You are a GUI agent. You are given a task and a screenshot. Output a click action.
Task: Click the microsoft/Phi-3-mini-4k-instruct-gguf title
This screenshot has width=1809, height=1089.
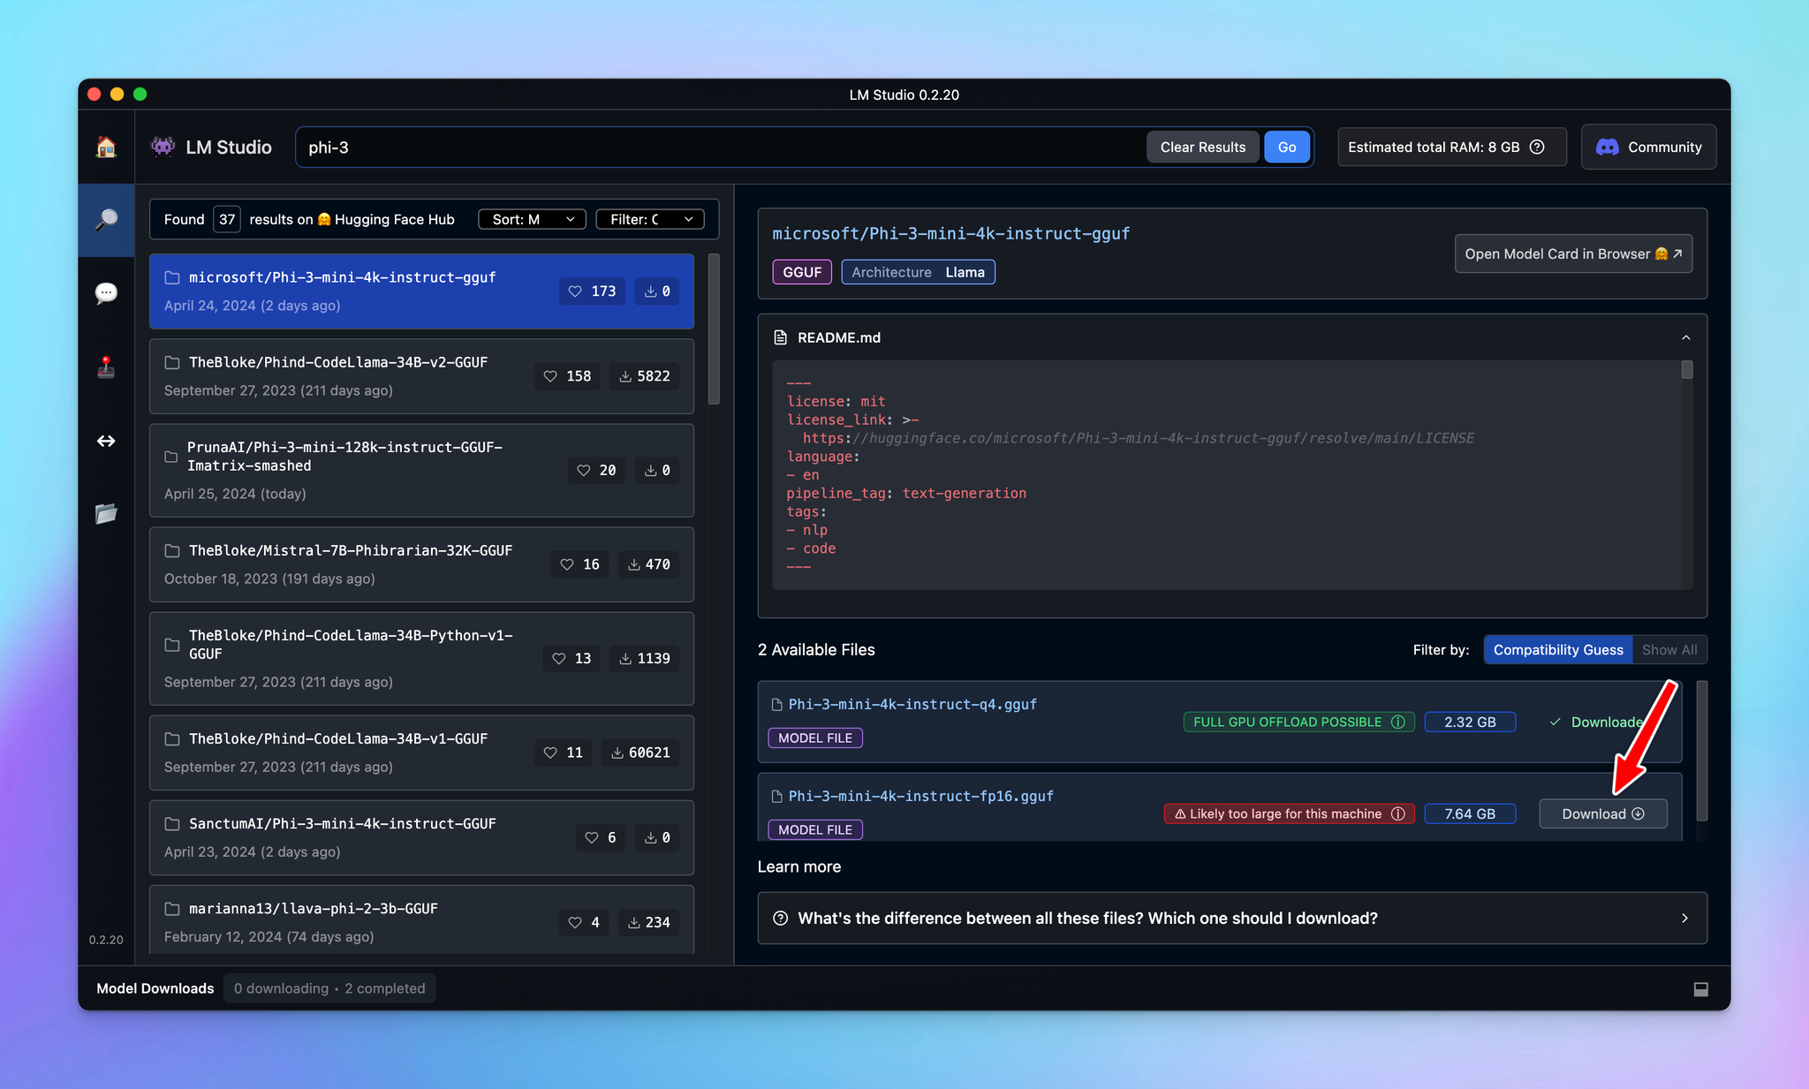coord(951,234)
